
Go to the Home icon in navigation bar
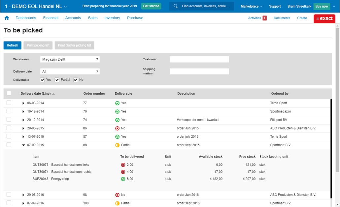[7, 18]
